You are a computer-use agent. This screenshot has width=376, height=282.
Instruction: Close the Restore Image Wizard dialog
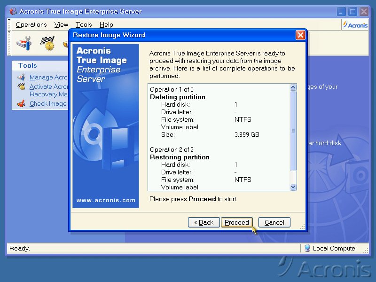pos(300,35)
